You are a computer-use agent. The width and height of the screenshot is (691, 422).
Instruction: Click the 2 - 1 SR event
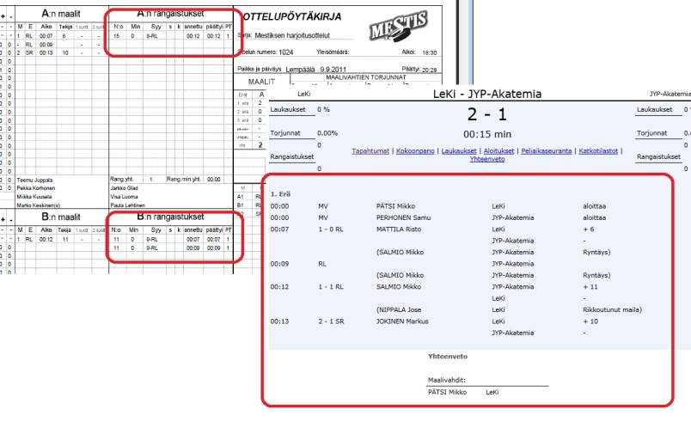[x=331, y=321]
